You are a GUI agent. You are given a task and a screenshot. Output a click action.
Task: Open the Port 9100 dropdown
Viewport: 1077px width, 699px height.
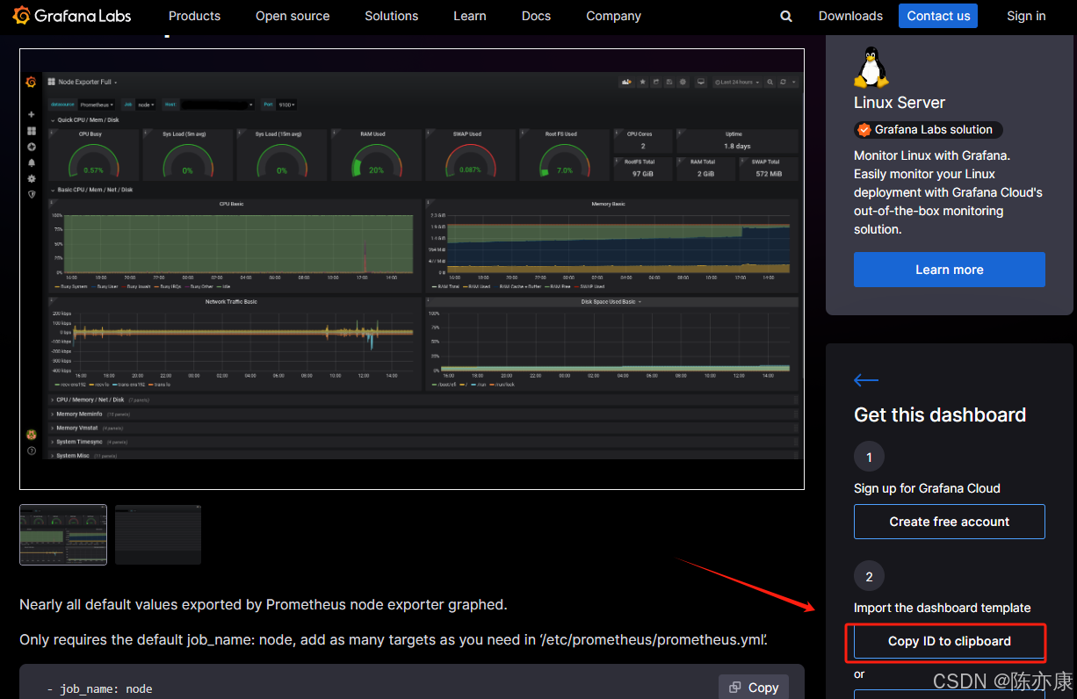[286, 104]
